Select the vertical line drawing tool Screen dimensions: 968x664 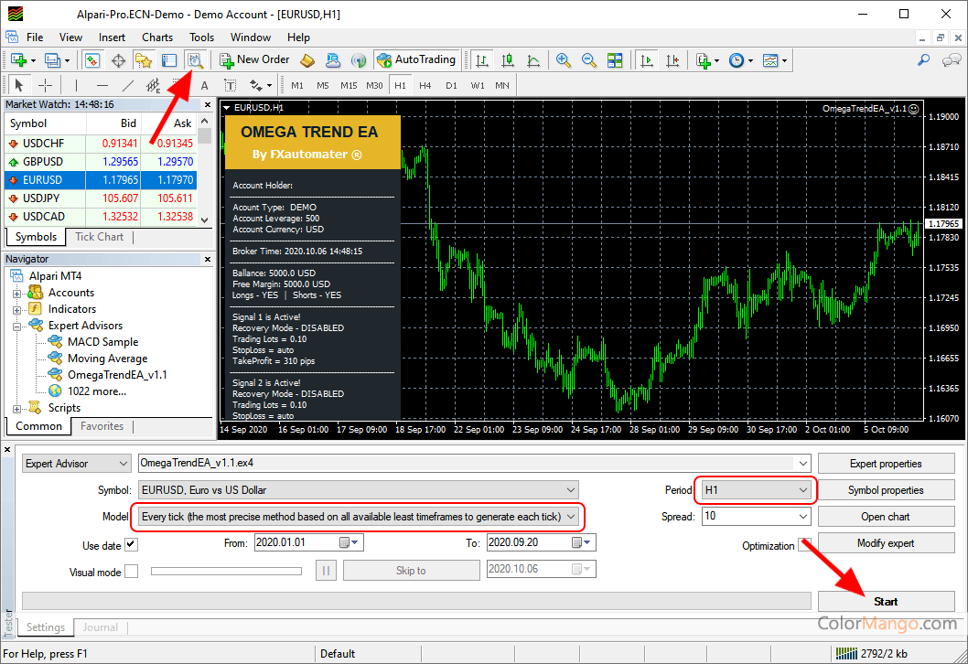pos(77,85)
